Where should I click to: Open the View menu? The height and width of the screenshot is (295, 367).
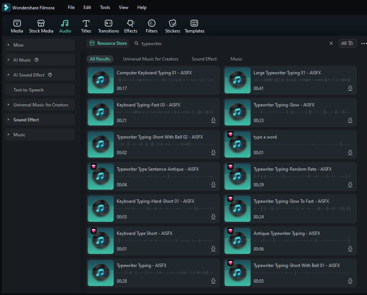(x=123, y=7)
